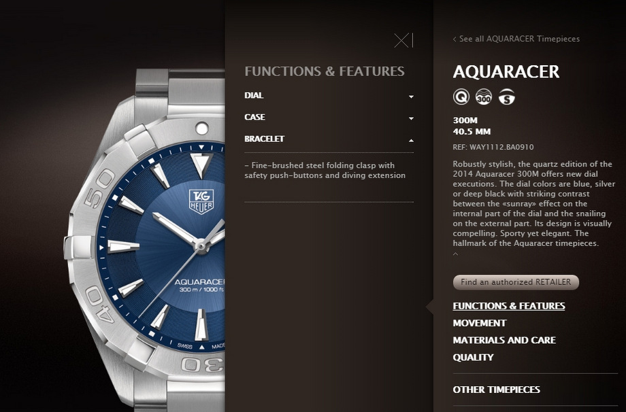
Task: Close the Functions & Features panel with X icon
Action: click(x=403, y=40)
